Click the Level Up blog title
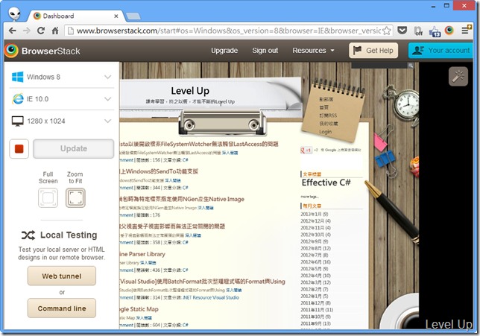This screenshot has height=336, width=480. [x=190, y=91]
